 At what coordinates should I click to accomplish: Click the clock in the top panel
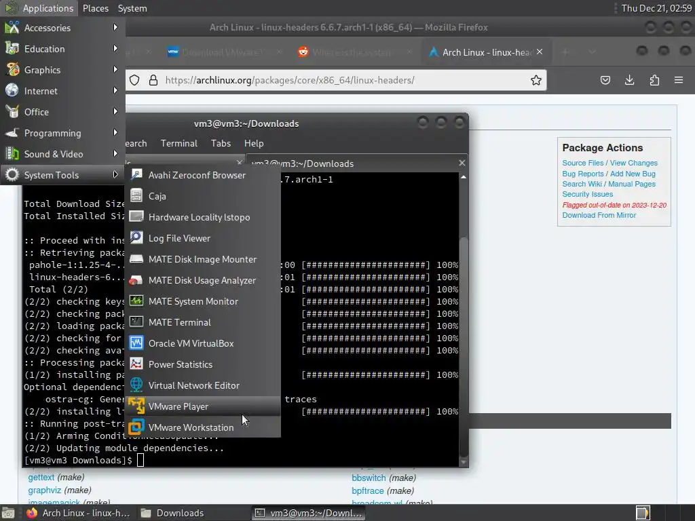click(x=656, y=8)
